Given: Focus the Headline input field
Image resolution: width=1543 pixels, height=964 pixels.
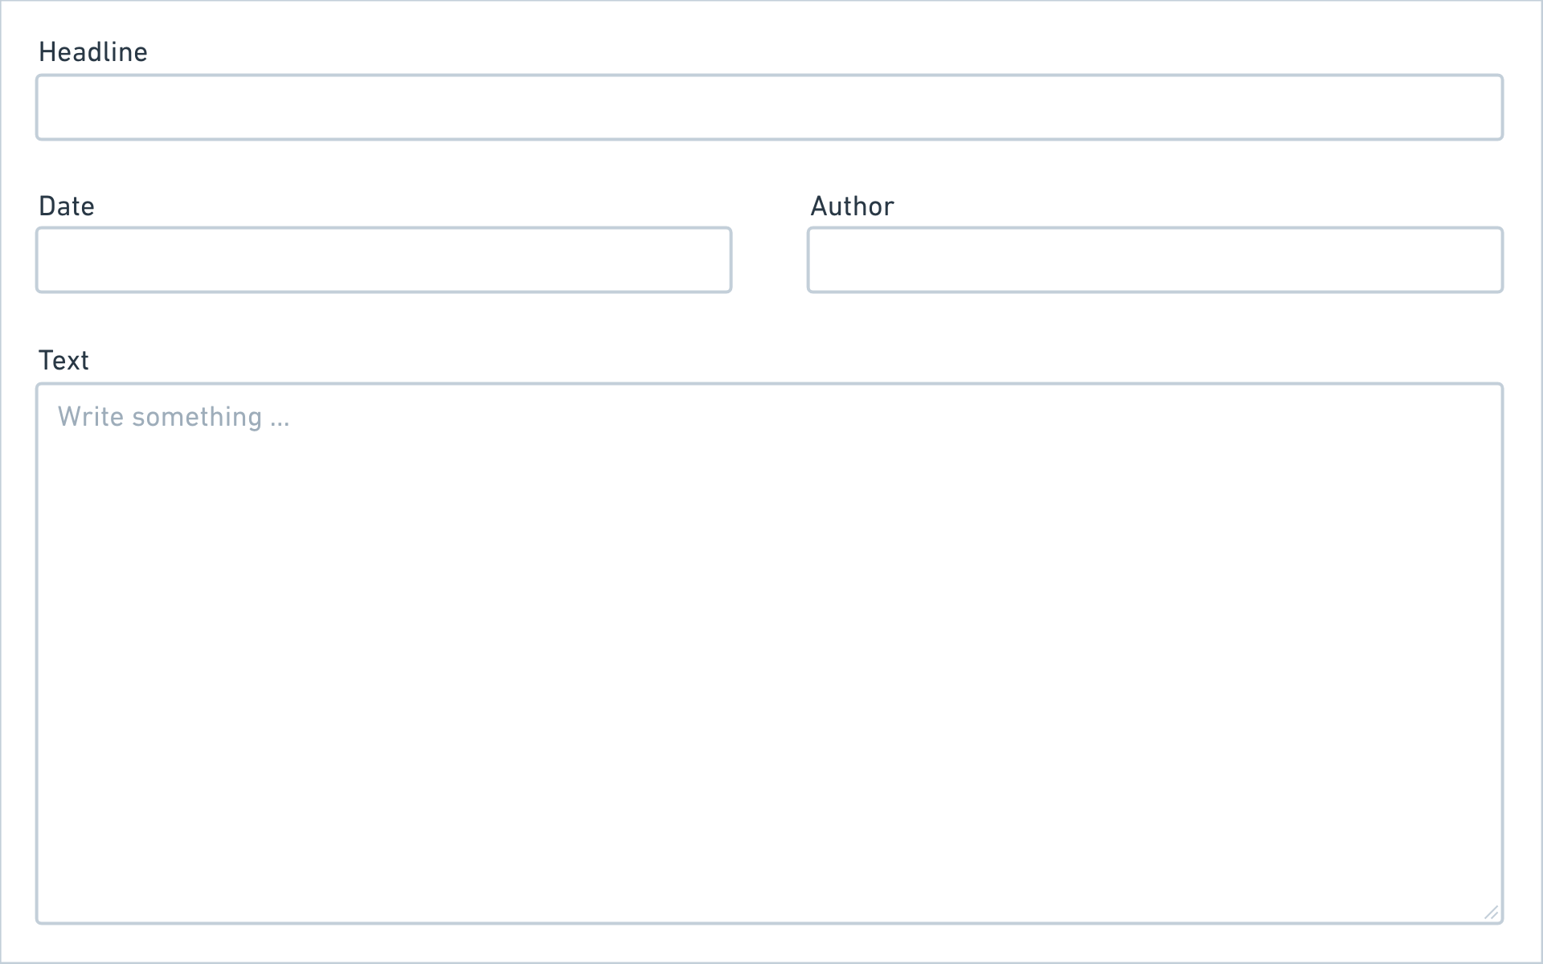Looking at the screenshot, I should (x=769, y=108).
